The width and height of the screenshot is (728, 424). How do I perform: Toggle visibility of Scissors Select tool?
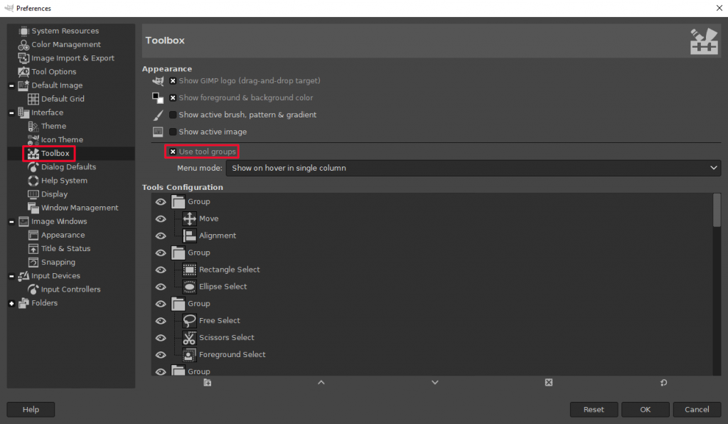[161, 338]
